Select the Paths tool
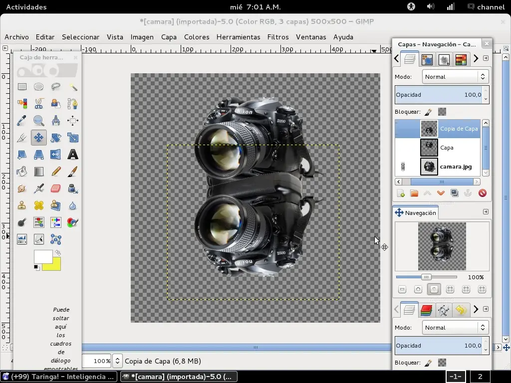511x383 pixels. (73, 104)
